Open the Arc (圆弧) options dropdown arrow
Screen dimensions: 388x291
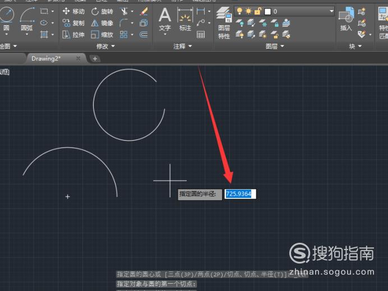click(x=27, y=34)
